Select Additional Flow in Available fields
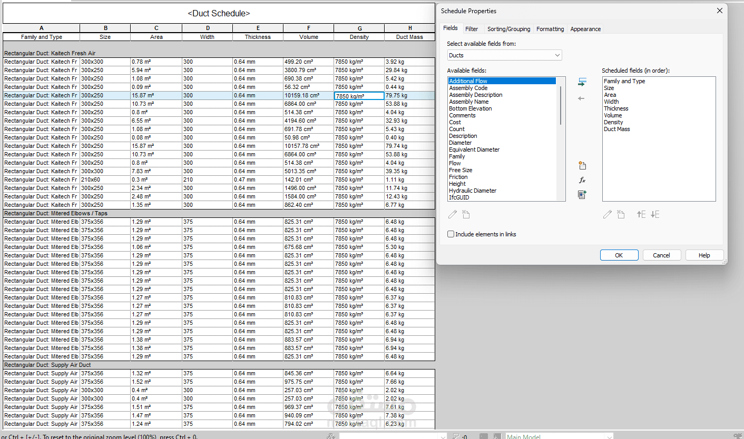Screen dimensions: 744x439 502,81
